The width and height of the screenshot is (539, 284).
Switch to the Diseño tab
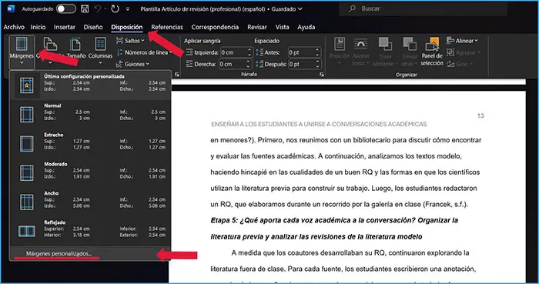click(x=93, y=27)
